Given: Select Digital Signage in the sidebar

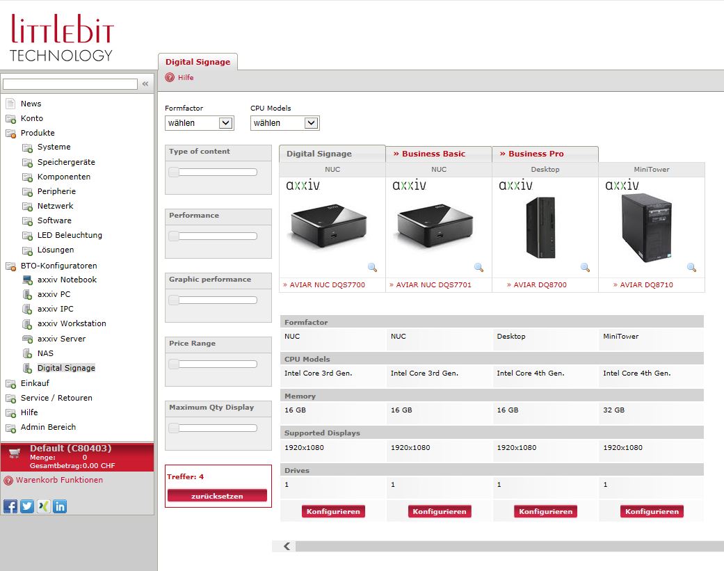Looking at the screenshot, I should click(66, 368).
